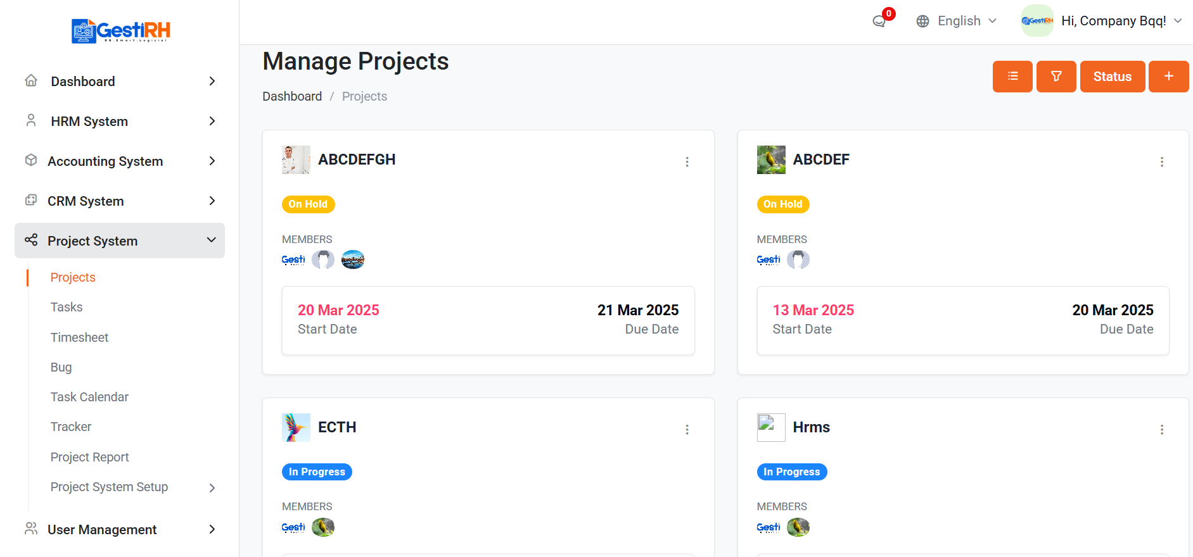Click the Dashboard breadcrumb link

(292, 96)
